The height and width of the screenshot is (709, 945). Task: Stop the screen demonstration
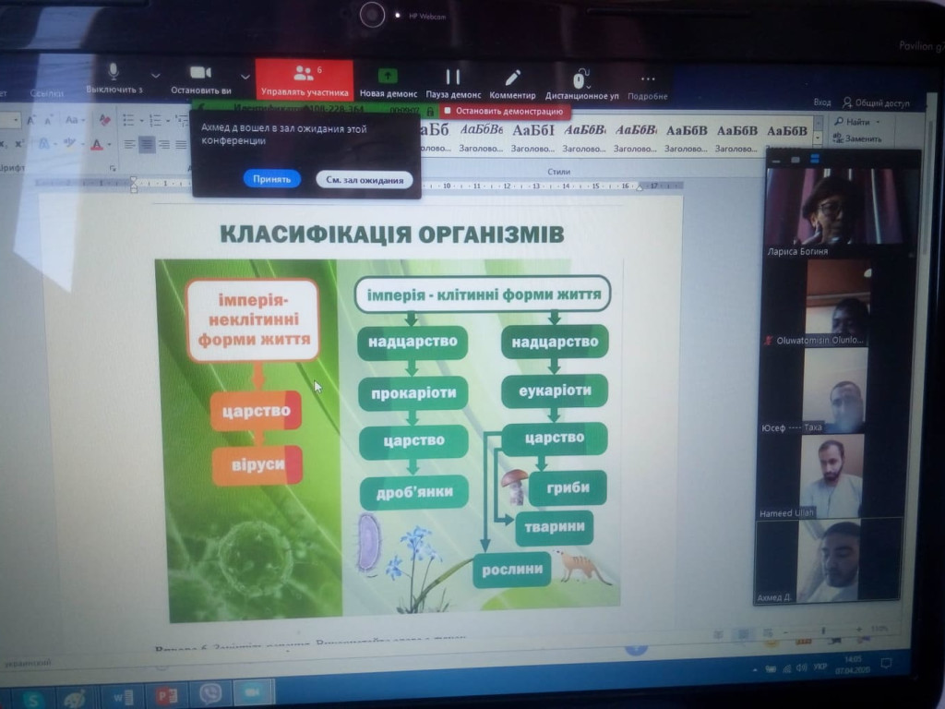click(x=503, y=111)
